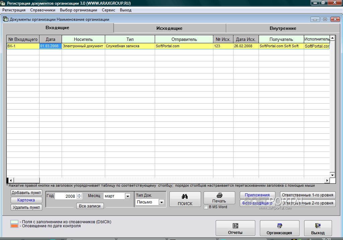Click the Дата Исх. column header
This screenshot has width=343, height=240.
pyautogui.click(x=246, y=40)
